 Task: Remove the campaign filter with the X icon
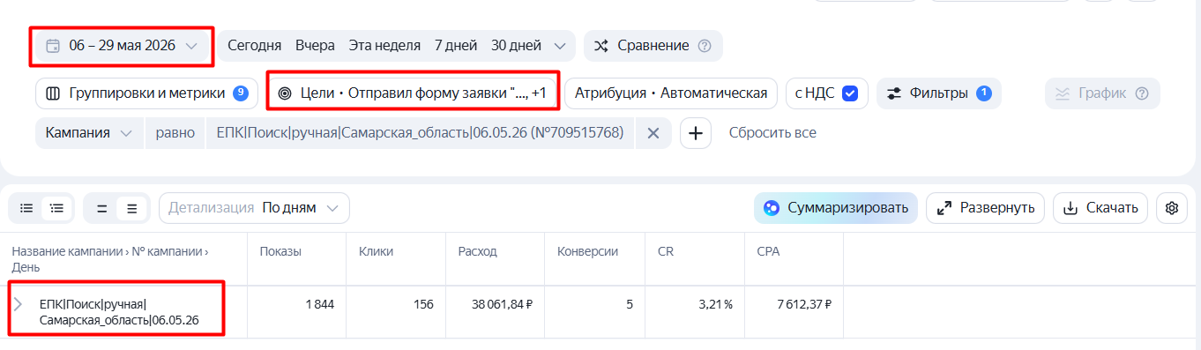(653, 133)
